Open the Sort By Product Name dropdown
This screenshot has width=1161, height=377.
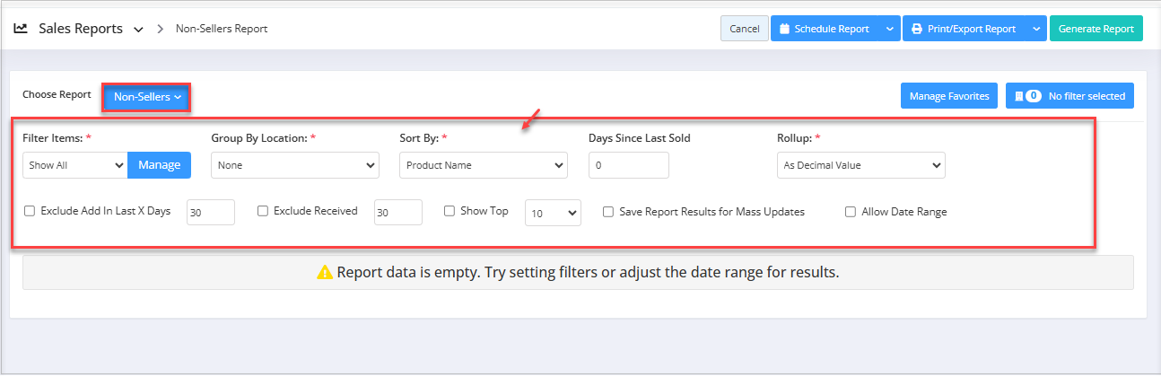pos(484,165)
